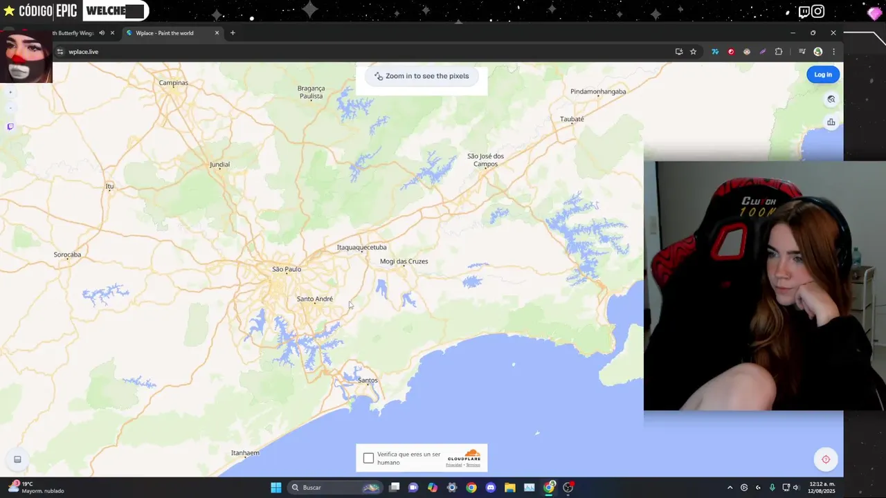Open the red circular extension icon
The width and height of the screenshot is (886, 498).
(731, 52)
